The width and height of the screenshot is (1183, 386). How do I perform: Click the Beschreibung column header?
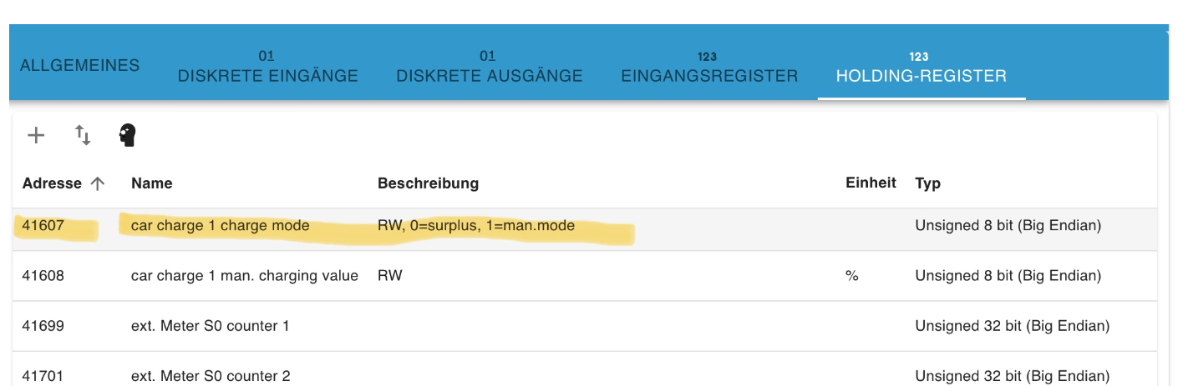tap(428, 183)
